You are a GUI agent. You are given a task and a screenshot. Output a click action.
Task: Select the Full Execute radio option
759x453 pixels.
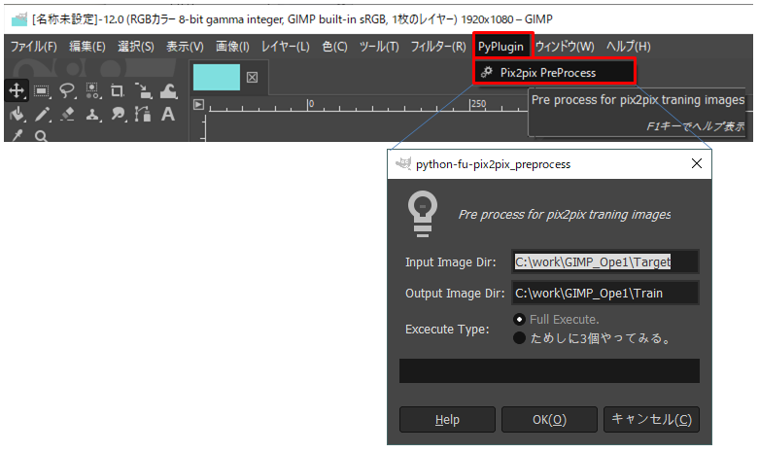[x=557, y=320]
